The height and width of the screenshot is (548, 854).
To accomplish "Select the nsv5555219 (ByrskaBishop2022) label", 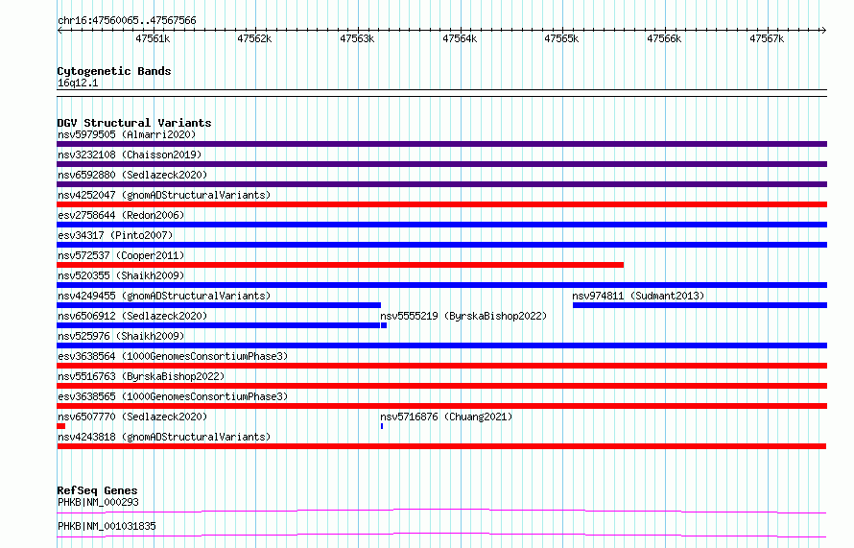I will pyautogui.click(x=463, y=316).
